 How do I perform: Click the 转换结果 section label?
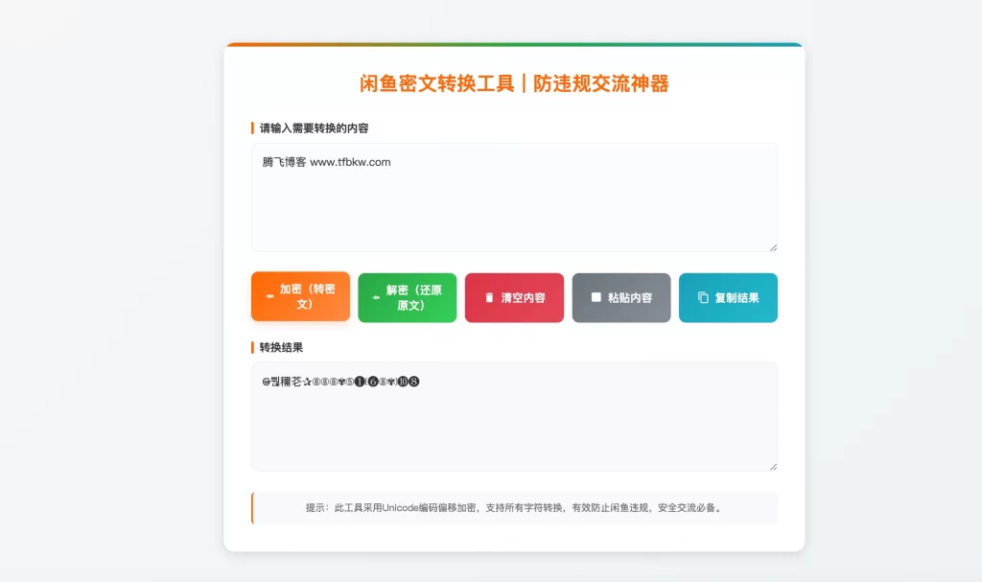(x=279, y=346)
